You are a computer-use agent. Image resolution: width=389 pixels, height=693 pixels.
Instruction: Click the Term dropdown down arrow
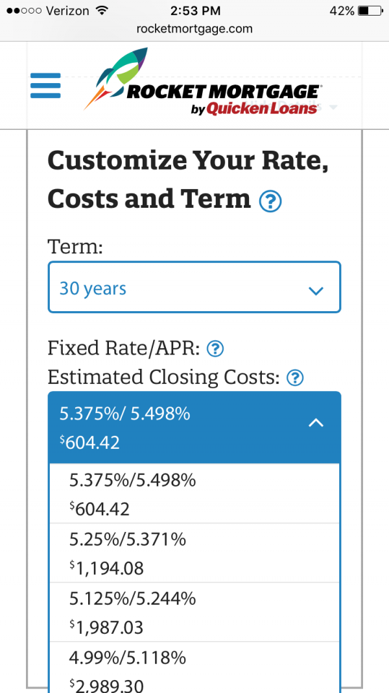(316, 290)
